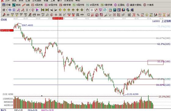Jump to last bar with green forward arrow
The width and height of the screenshot is (171, 111).
(47, 10)
